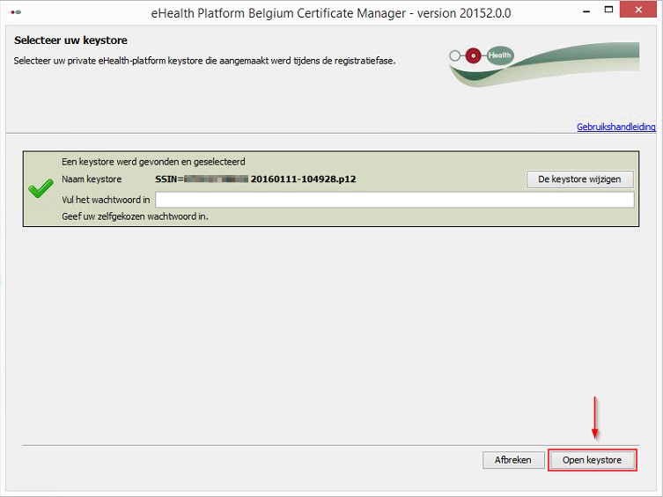This screenshot has height=497, width=663.
Task: Click the window title text
Action: [331, 13]
